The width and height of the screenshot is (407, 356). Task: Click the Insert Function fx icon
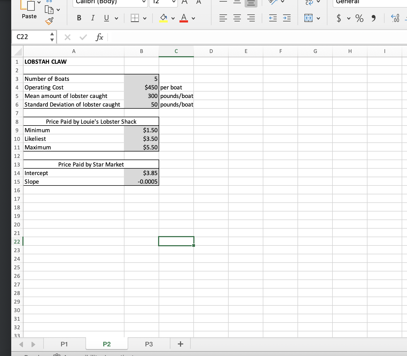point(99,37)
